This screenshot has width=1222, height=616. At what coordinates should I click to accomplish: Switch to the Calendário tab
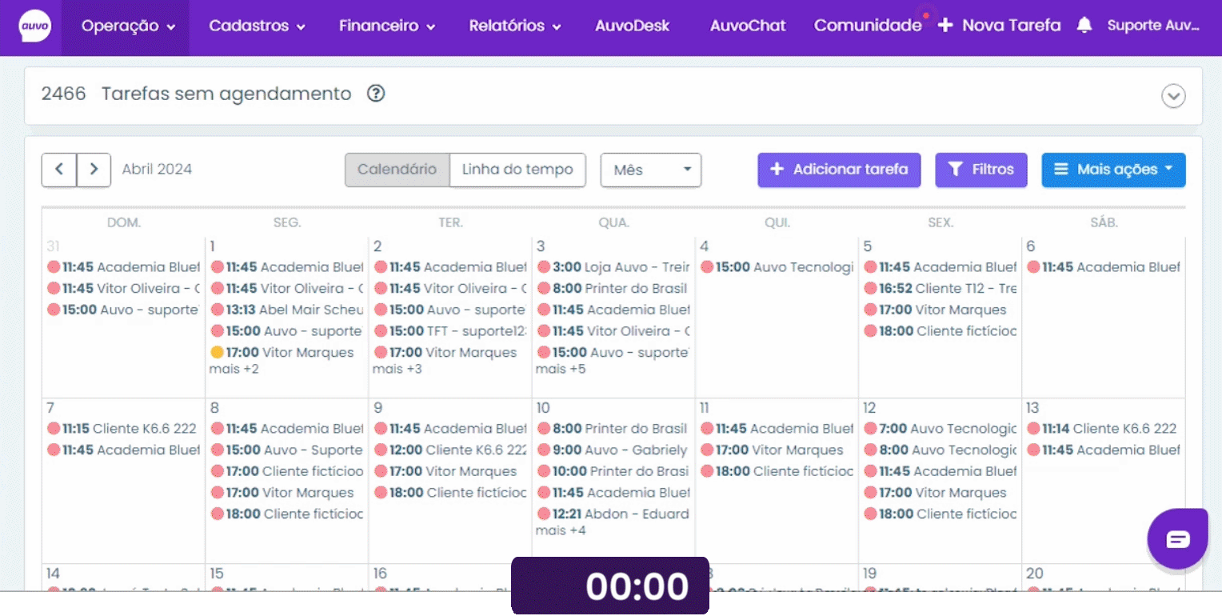[x=397, y=170]
